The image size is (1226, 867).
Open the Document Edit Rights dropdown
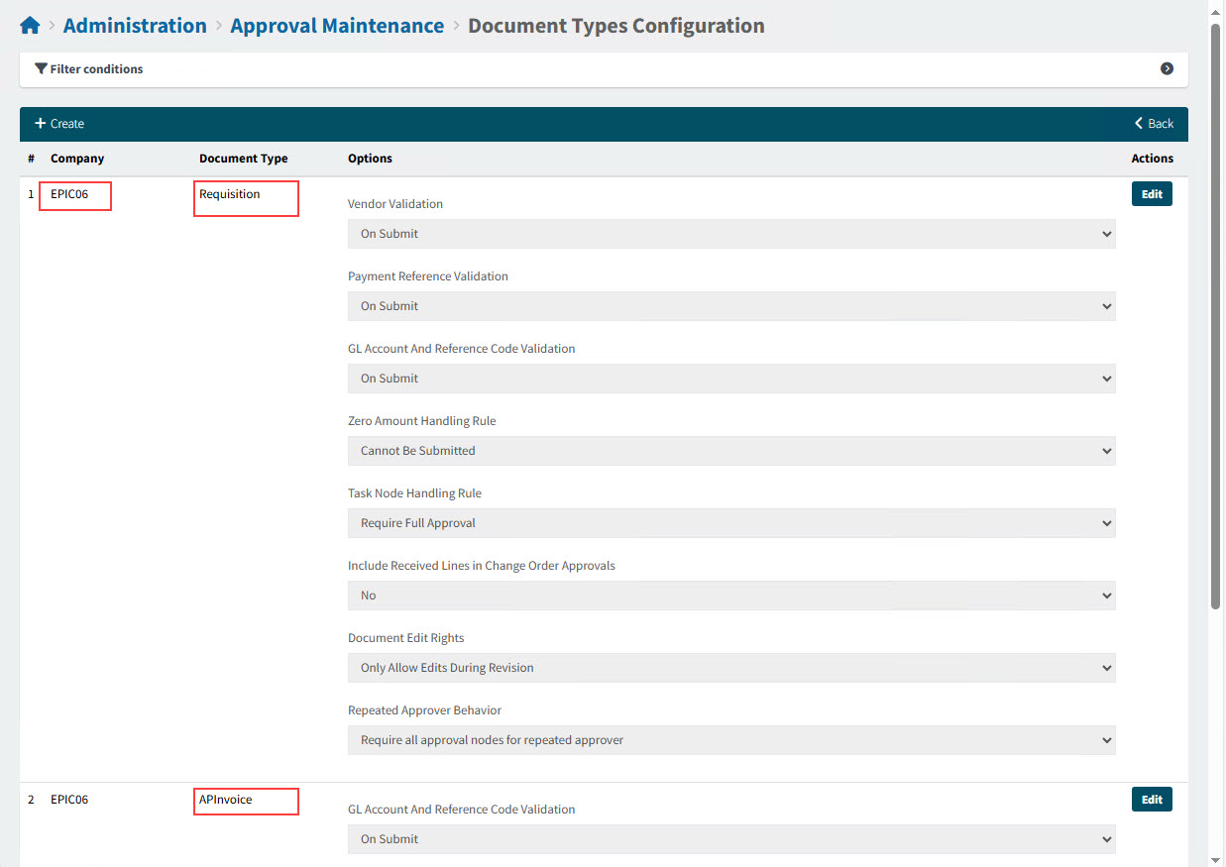[730, 668]
